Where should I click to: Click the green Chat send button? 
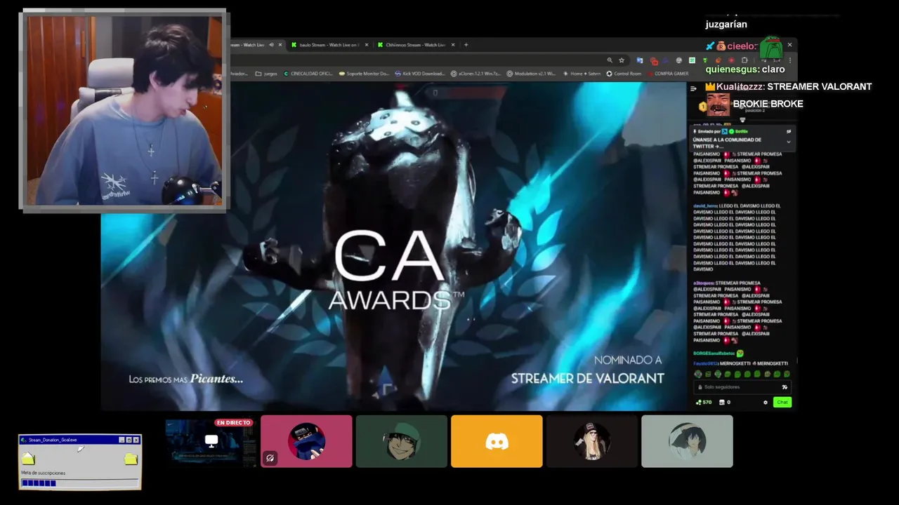point(782,402)
